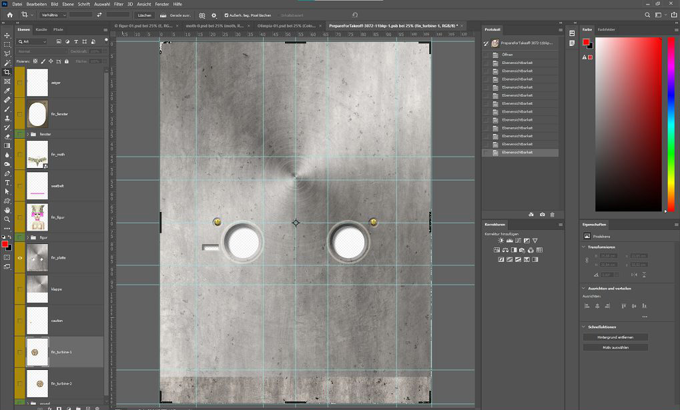Open crop settings gear
This screenshot has height=410, width=680.
click(x=214, y=15)
